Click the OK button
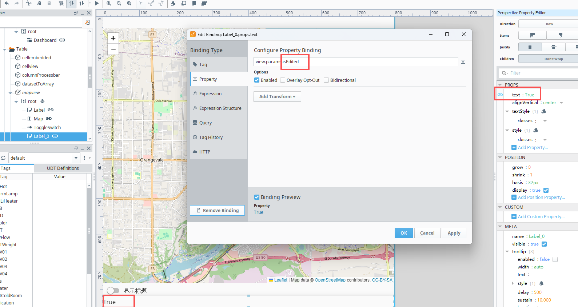The image size is (578, 307). pyautogui.click(x=404, y=233)
